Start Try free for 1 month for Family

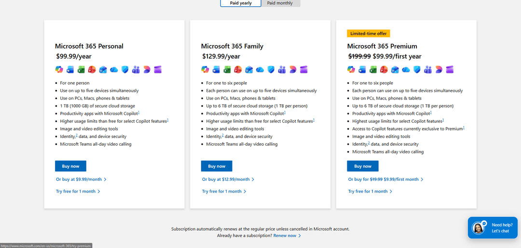(x=224, y=191)
